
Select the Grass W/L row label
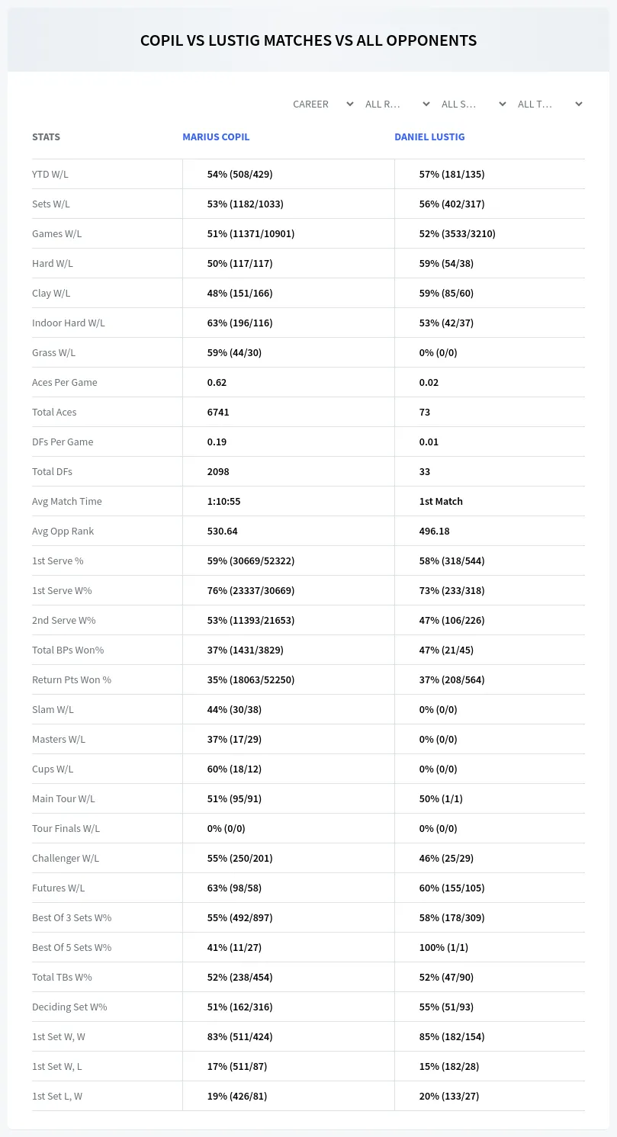(x=53, y=352)
